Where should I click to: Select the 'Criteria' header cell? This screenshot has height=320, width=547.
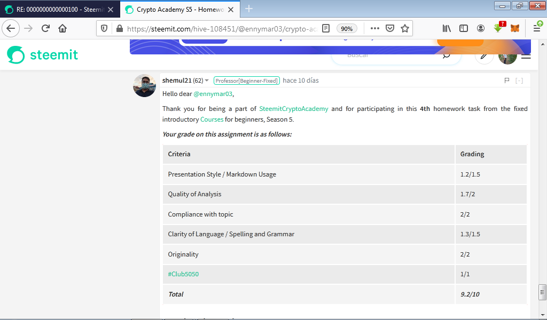(309, 154)
